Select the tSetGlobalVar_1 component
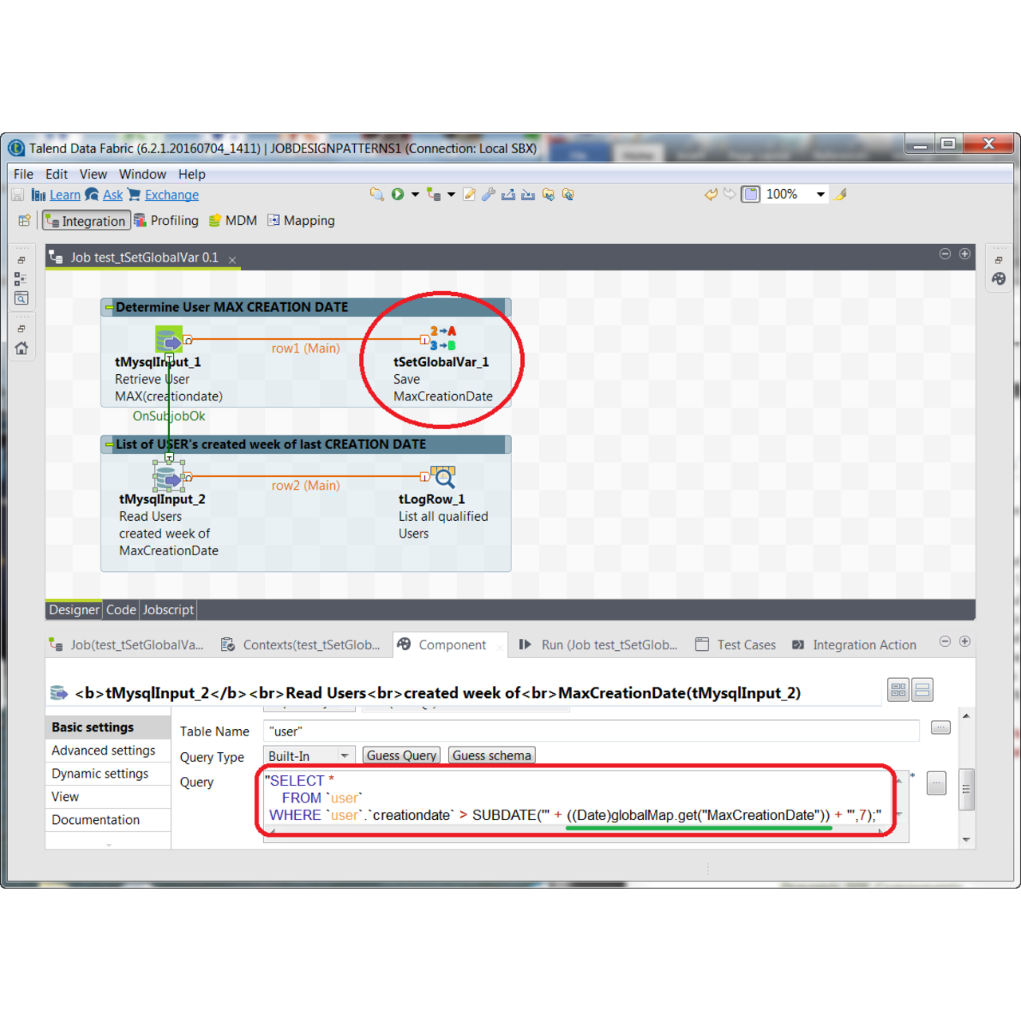This screenshot has height=1021, width=1021. coord(442,338)
